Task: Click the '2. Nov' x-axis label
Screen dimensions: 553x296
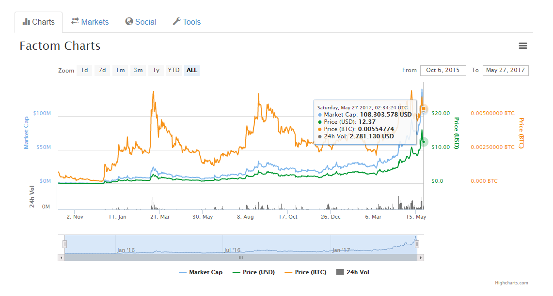Action: (x=75, y=217)
